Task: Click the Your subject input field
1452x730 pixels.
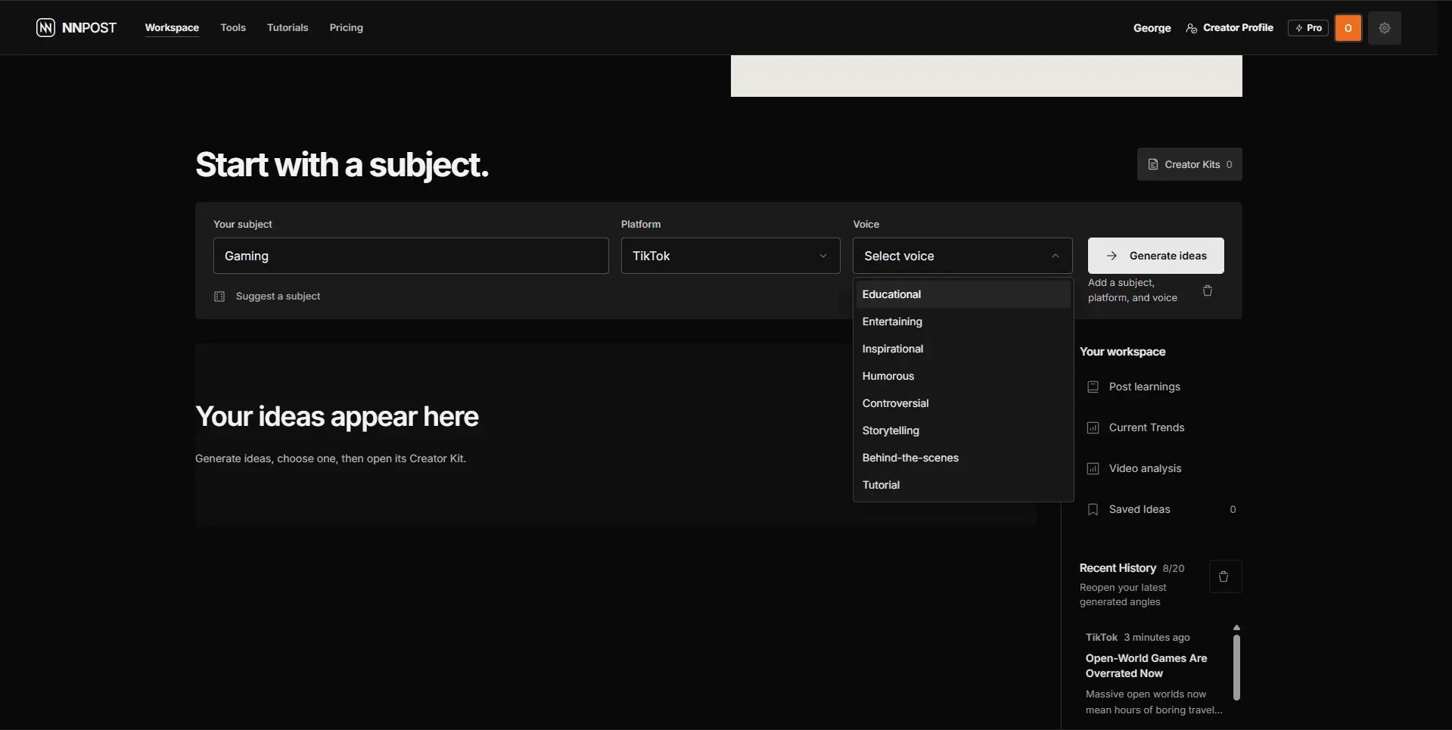Action: click(x=411, y=256)
